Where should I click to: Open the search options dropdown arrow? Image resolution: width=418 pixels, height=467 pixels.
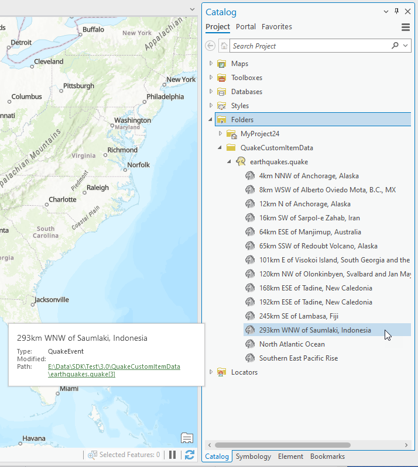[406, 46]
